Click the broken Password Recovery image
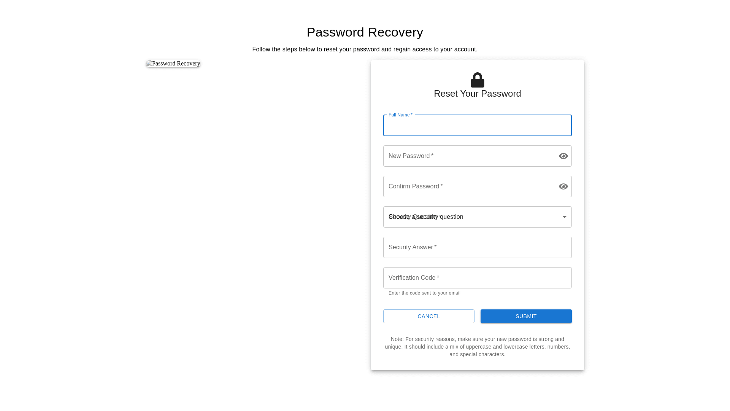Image resolution: width=730 pixels, height=411 pixels. point(173,64)
